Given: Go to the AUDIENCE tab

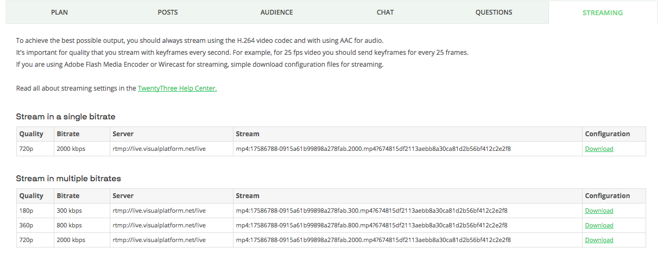Looking at the screenshot, I should pyautogui.click(x=276, y=12).
